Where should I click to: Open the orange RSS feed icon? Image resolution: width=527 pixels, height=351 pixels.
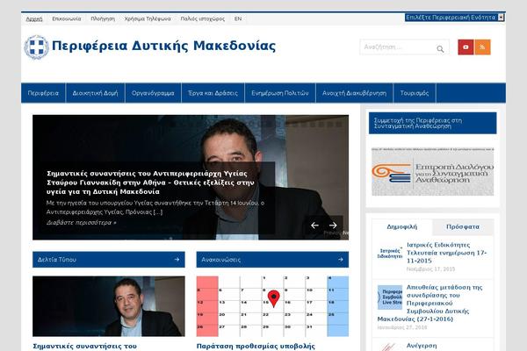tap(482, 47)
